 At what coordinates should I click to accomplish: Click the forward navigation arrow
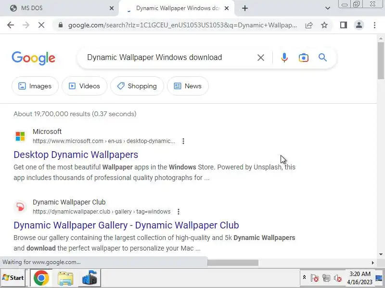click(x=26, y=25)
